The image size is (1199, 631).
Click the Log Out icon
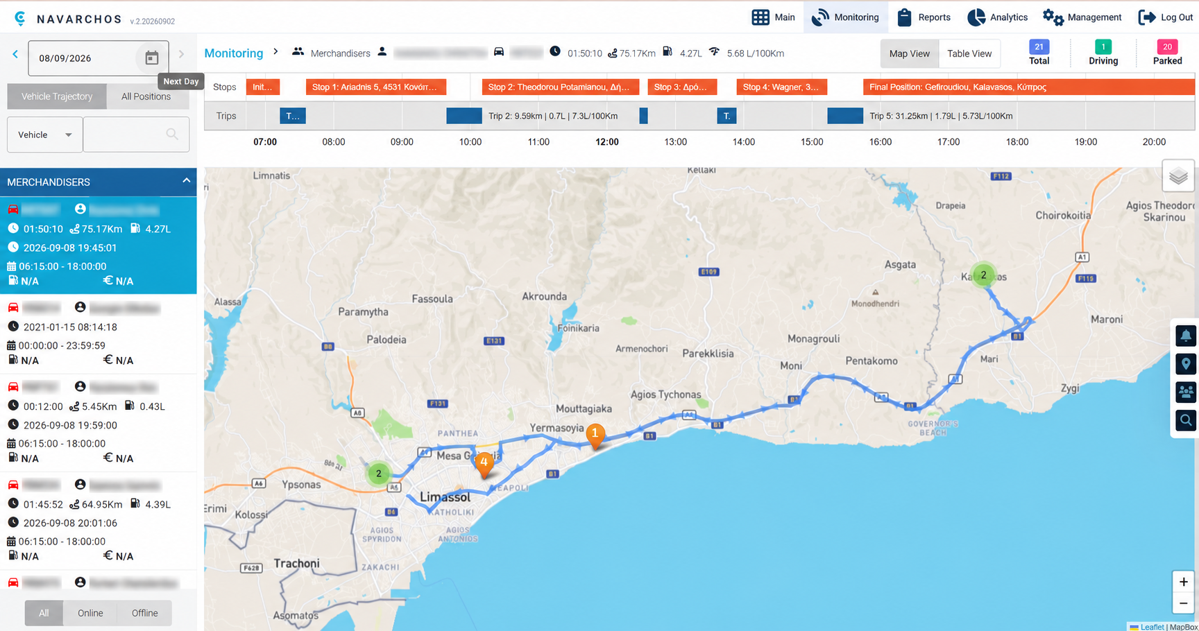point(1147,17)
